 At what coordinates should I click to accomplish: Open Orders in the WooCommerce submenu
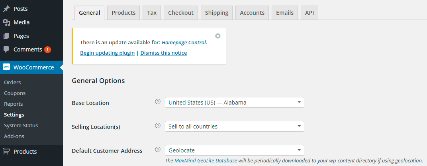point(12,83)
